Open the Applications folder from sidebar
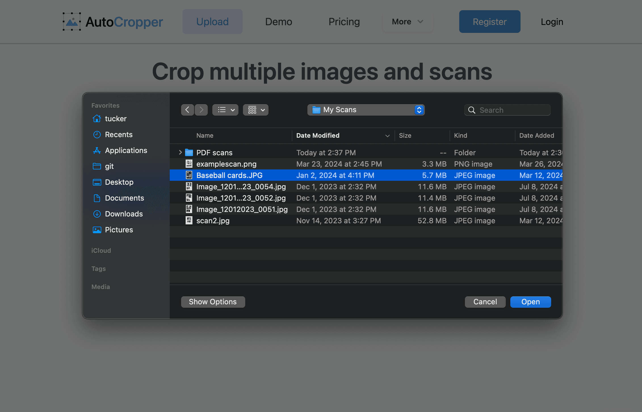Screen dimensions: 642x412 click(x=126, y=150)
